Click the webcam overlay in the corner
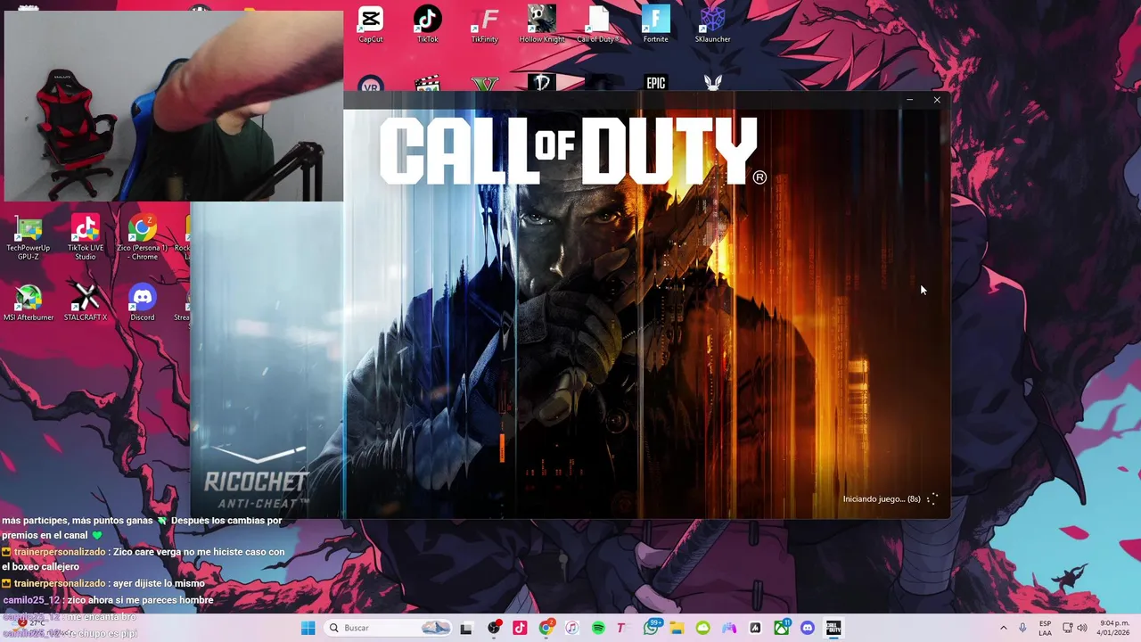This screenshot has height=642, width=1141. click(174, 106)
